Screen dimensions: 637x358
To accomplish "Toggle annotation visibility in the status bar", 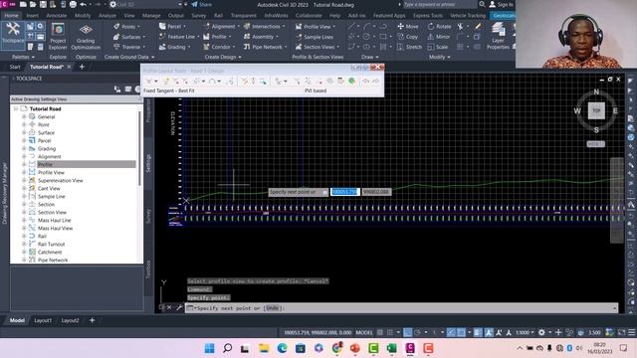I will pos(489,332).
